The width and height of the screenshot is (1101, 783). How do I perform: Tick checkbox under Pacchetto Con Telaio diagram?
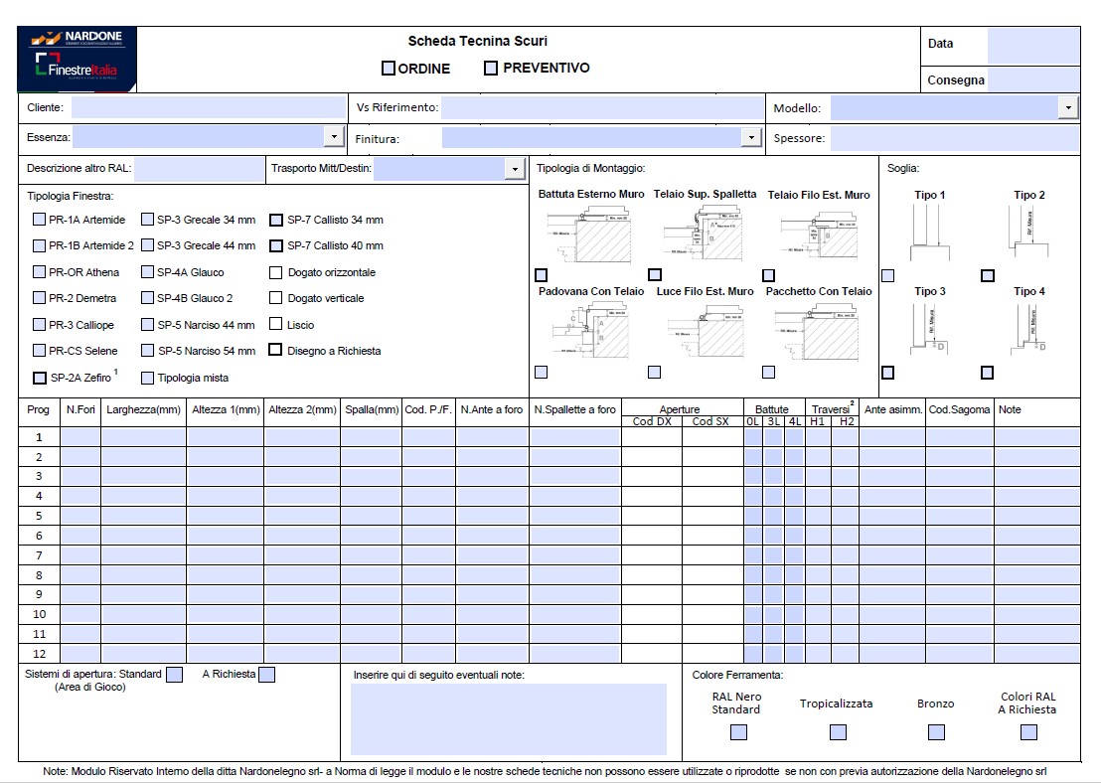click(x=769, y=373)
